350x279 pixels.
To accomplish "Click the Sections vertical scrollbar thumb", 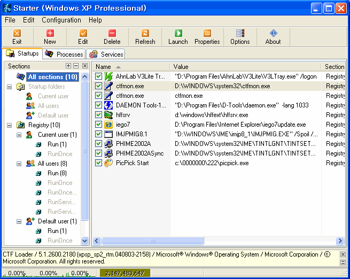I will (84, 151).
